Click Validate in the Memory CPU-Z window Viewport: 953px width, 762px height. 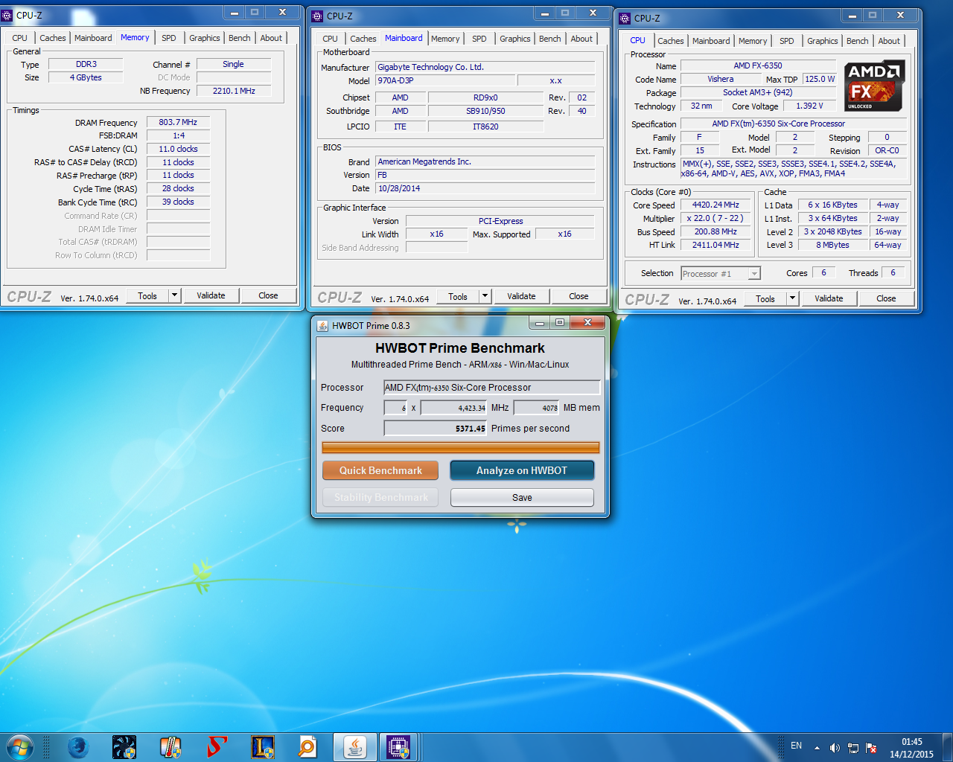[x=211, y=295]
